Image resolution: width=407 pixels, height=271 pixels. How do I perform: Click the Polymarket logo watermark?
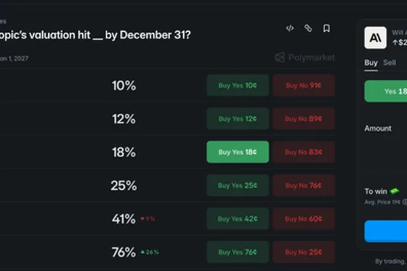[305, 58]
